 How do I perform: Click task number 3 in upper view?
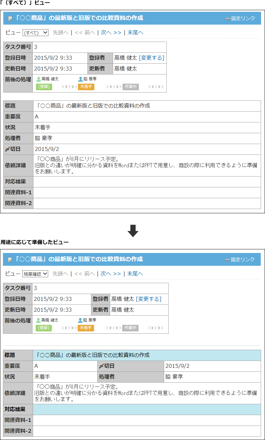(36, 47)
